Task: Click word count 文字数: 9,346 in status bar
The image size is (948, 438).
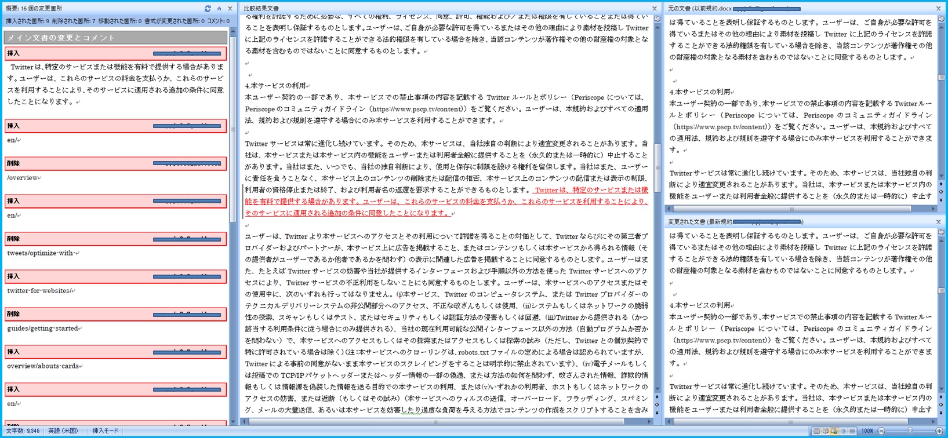Action: coord(23,431)
